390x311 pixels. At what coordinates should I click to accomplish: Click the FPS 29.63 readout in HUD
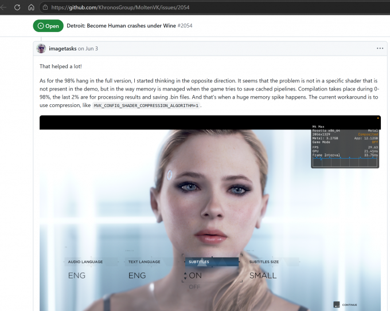pyautogui.click(x=345, y=147)
